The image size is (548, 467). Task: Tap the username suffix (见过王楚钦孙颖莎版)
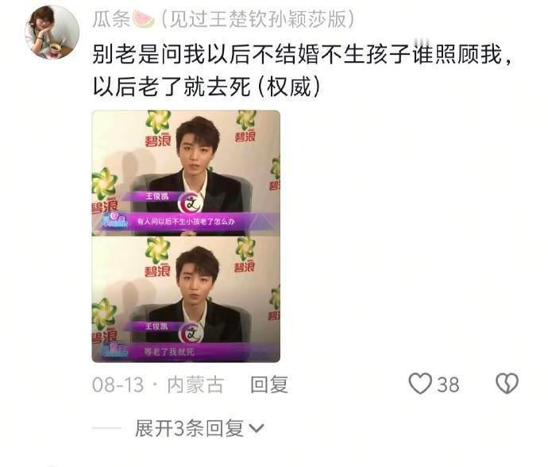[x=258, y=19]
